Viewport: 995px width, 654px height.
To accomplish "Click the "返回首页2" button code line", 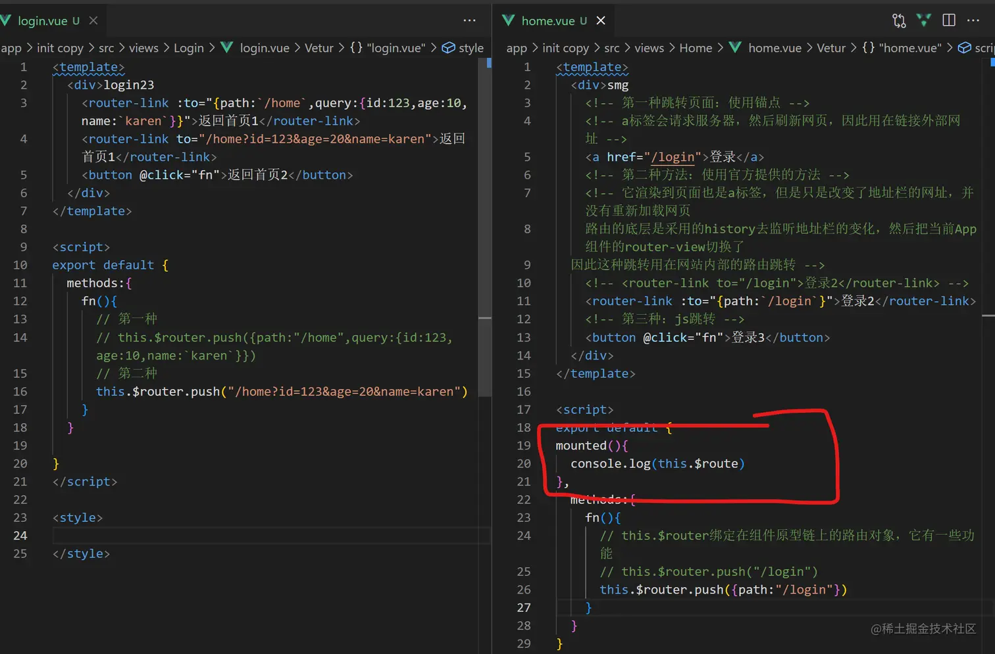I will (x=217, y=175).
